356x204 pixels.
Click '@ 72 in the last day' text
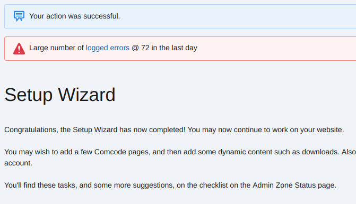point(164,48)
